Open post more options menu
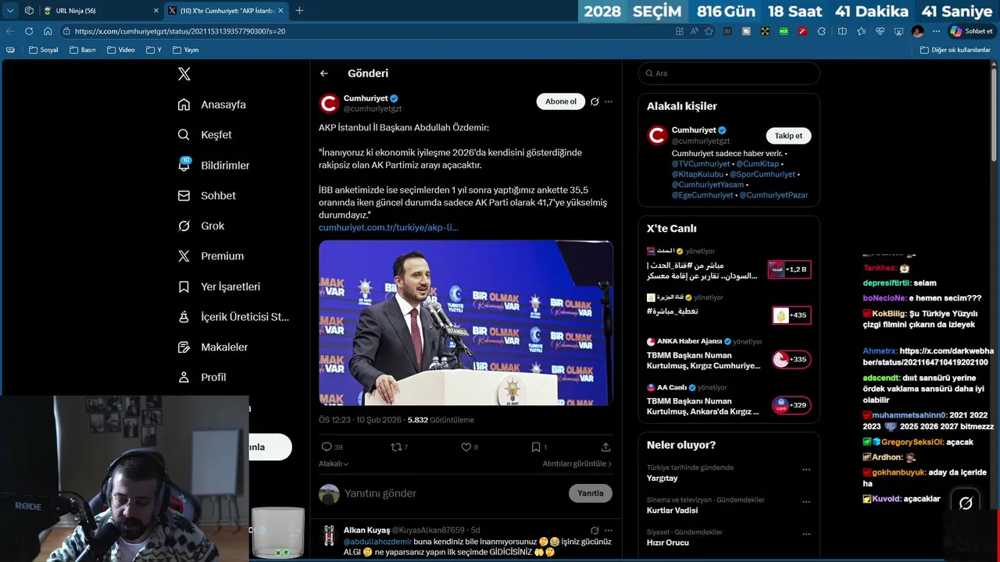1000x562 pixels. click(x=609, y=101)
